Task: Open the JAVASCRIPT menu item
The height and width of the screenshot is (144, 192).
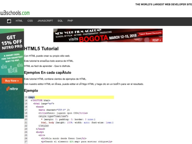Action: coord(45,21)
